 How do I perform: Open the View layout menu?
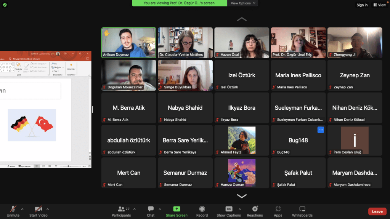379,5
